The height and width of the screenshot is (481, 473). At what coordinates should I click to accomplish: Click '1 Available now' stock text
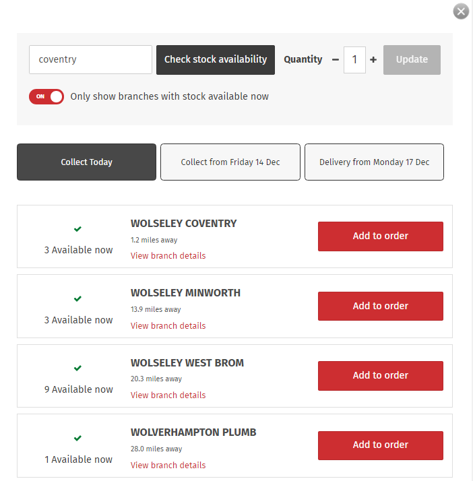[x=79, y=459]
